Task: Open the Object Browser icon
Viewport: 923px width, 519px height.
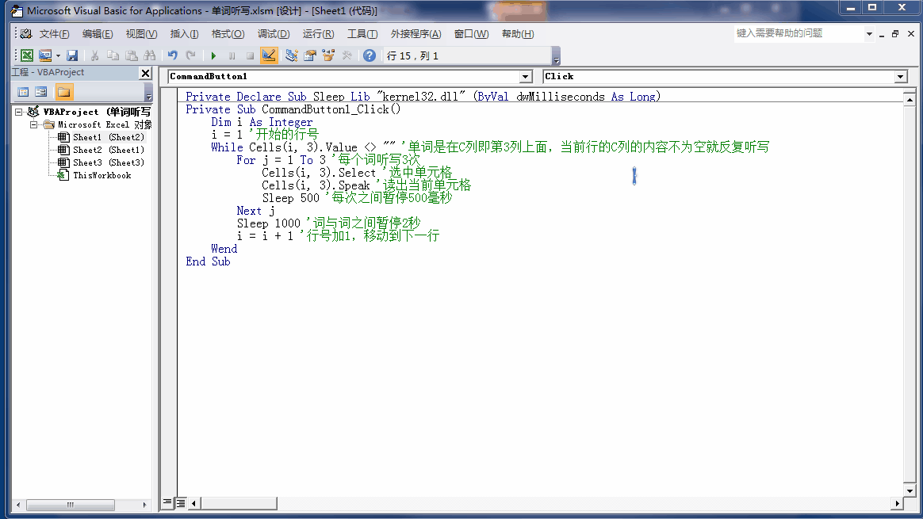Action: click(x=327, y=55)
